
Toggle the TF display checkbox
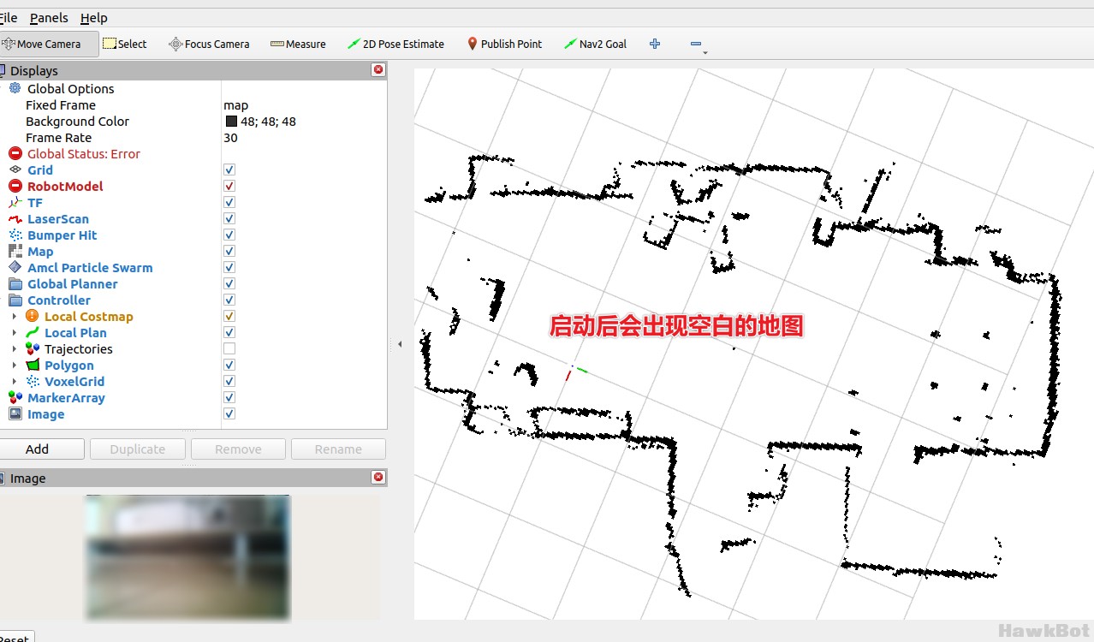(229, 202)
